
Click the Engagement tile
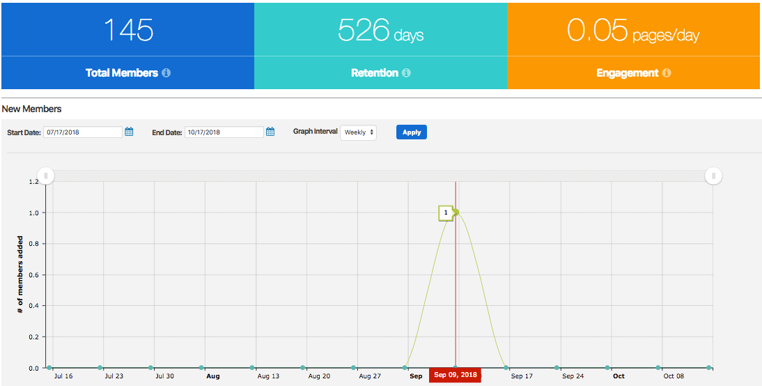click(634, 46)
